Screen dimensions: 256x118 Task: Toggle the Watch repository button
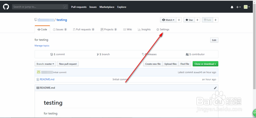coord(168,20)
